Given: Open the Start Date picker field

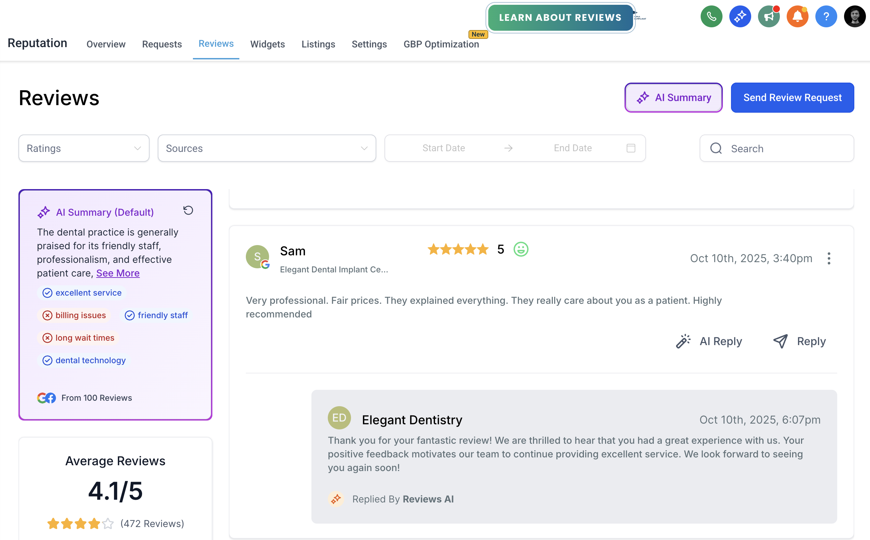Looking at the screenshot, I should [443, 148].
